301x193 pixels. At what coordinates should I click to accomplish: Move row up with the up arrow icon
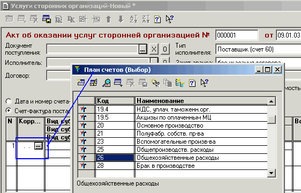tap(109, 19)
